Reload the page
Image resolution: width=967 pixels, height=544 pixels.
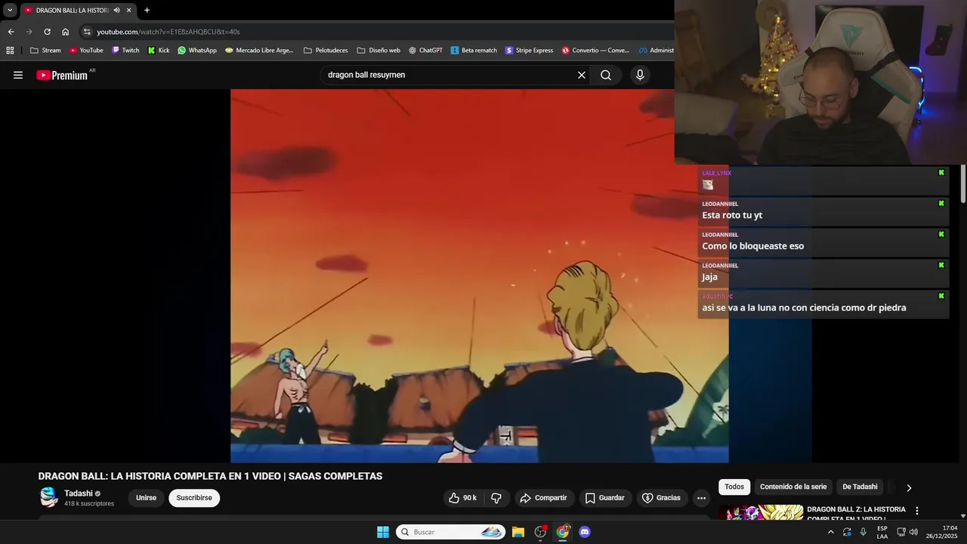47,32
